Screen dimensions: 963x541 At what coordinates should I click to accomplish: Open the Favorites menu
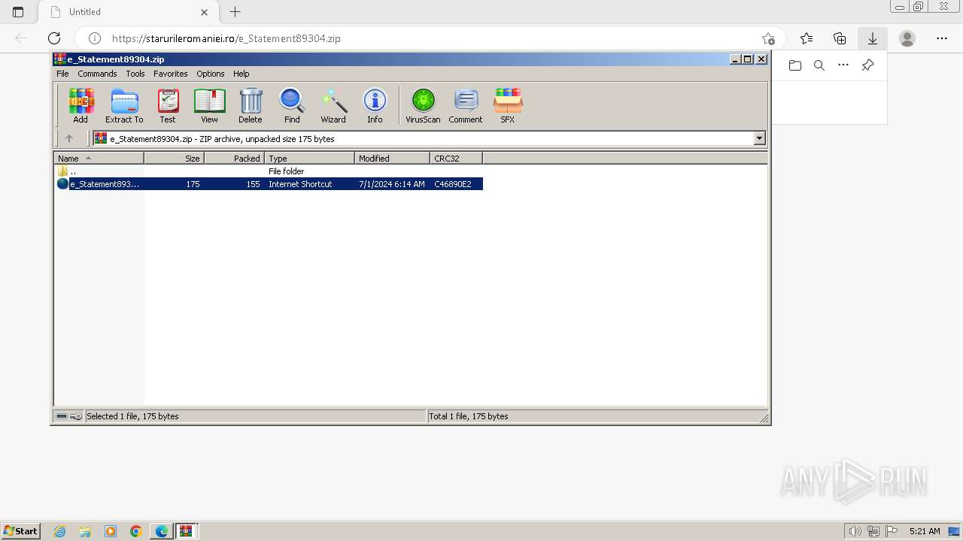click(171, 74)
